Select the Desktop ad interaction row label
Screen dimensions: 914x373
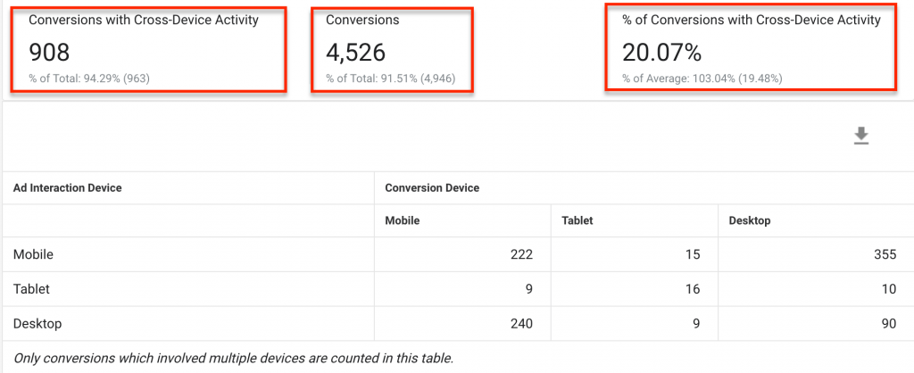pyautogui.click(x=37, y=324)
